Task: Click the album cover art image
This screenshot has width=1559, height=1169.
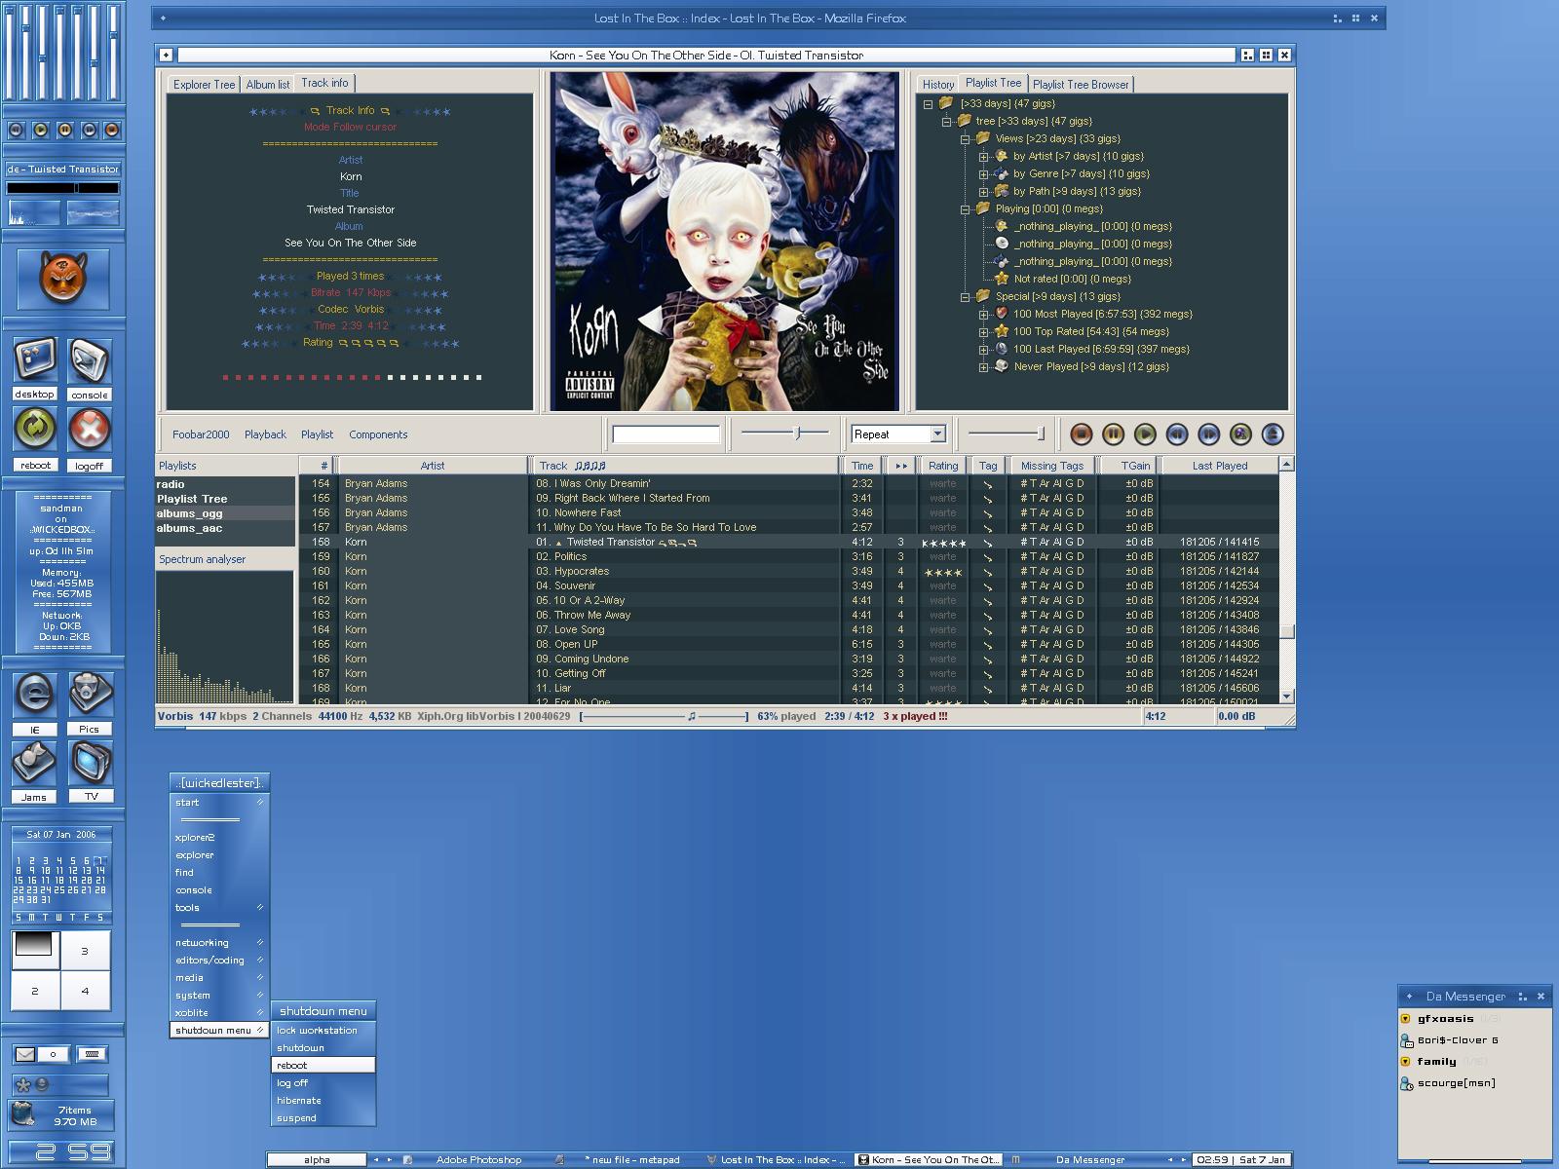Action: tap(724, 241)
